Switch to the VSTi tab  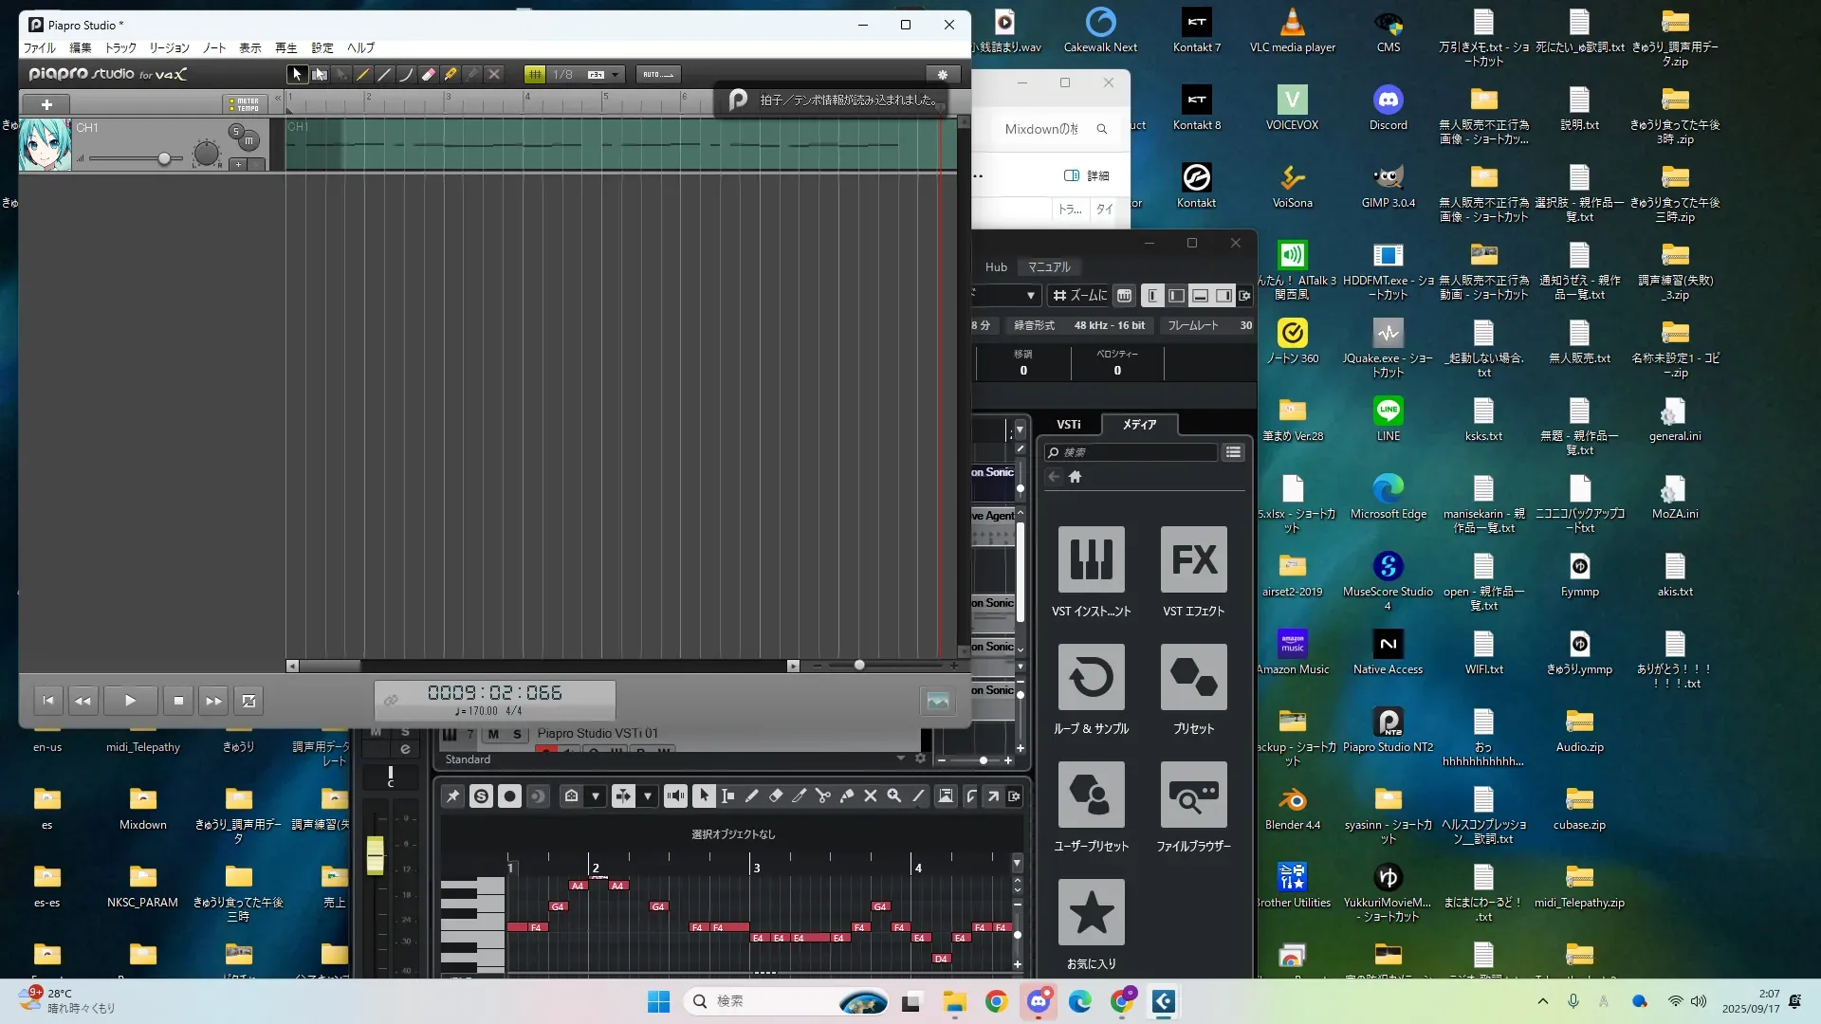(1069, 425)
